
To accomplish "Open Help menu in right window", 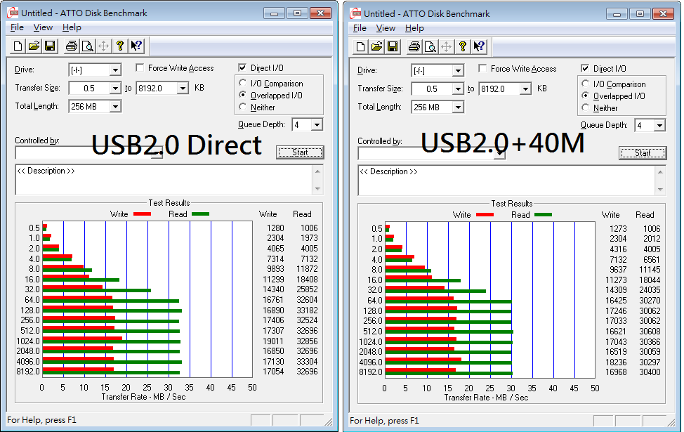I will coord(414,28).
